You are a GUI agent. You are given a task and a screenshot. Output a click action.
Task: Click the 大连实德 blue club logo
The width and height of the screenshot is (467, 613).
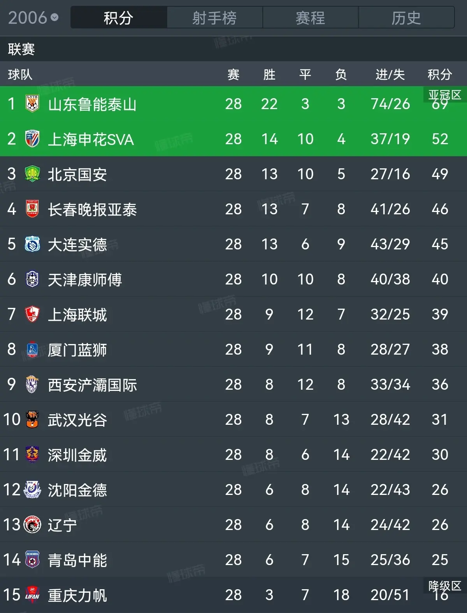32,244
